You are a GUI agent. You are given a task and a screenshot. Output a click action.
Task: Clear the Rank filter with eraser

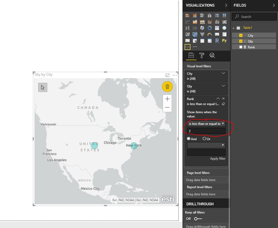pos(223,104)
